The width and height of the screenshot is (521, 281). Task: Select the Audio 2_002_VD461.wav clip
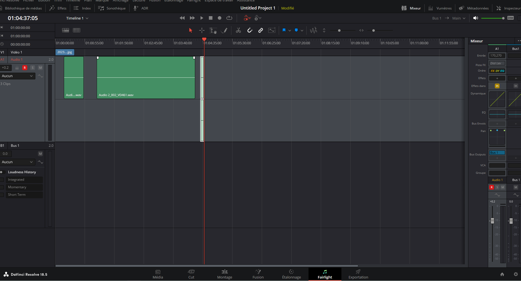tap(146, 78)
